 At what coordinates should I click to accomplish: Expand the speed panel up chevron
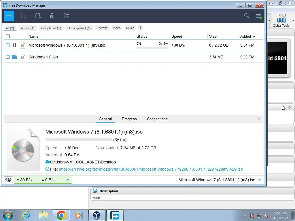coord(68,180)
